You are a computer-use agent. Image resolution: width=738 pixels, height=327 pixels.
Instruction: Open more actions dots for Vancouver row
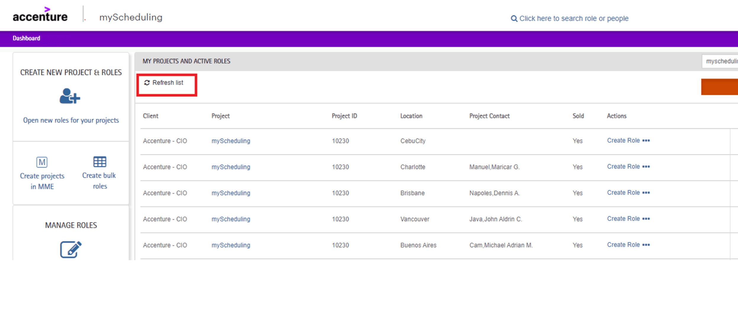pyautogui.click(x=646, y=218)
